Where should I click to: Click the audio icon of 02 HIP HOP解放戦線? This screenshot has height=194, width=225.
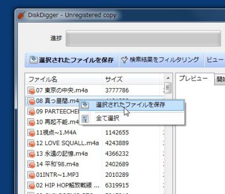pos(31,185)
